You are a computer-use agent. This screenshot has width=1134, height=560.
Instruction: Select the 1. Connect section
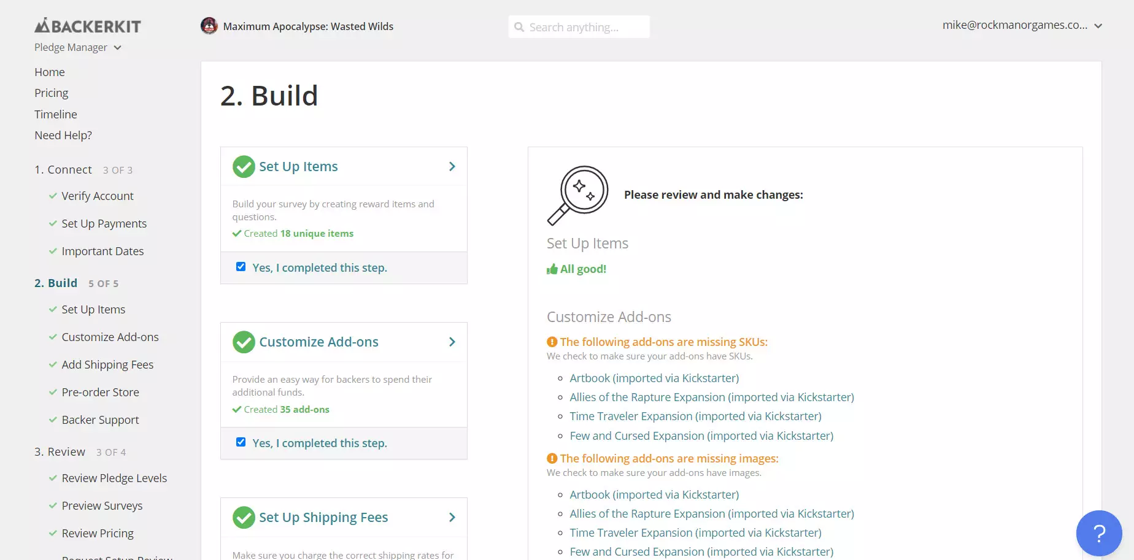coord(63,169)
